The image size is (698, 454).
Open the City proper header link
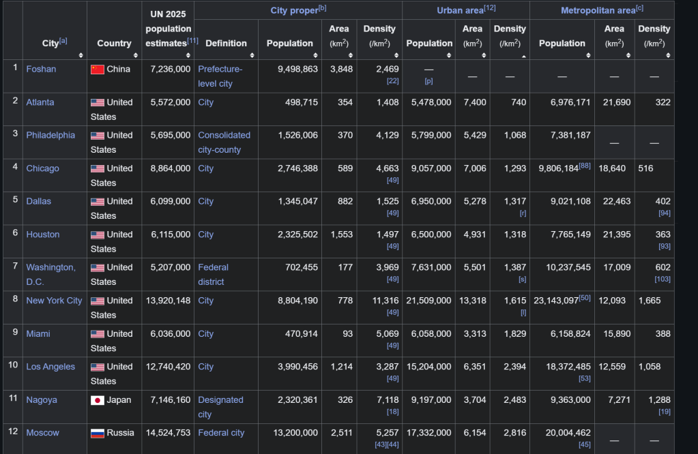[x=293, y=10]
